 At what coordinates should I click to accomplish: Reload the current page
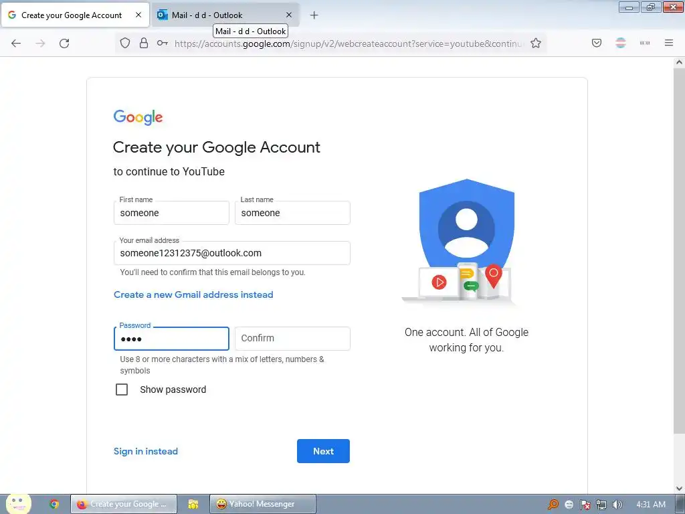pos(64,44)
